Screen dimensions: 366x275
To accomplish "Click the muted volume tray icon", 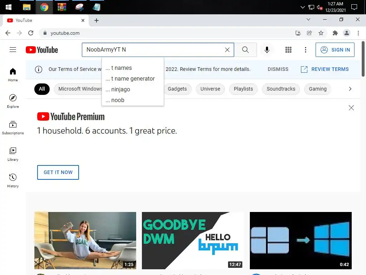I will tap(320, 7).
